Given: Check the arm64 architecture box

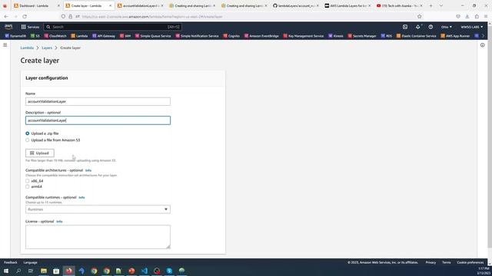Looking at the screenshot, I should (28, 186).
